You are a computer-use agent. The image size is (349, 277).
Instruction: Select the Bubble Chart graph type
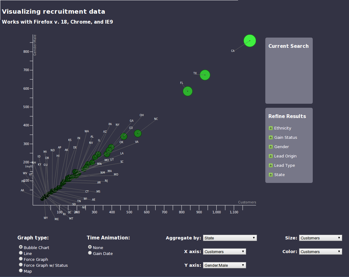pos(21,247)
